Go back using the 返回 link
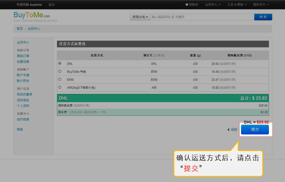Viewport: 285px width, 182px height. (x=233, y=130)
